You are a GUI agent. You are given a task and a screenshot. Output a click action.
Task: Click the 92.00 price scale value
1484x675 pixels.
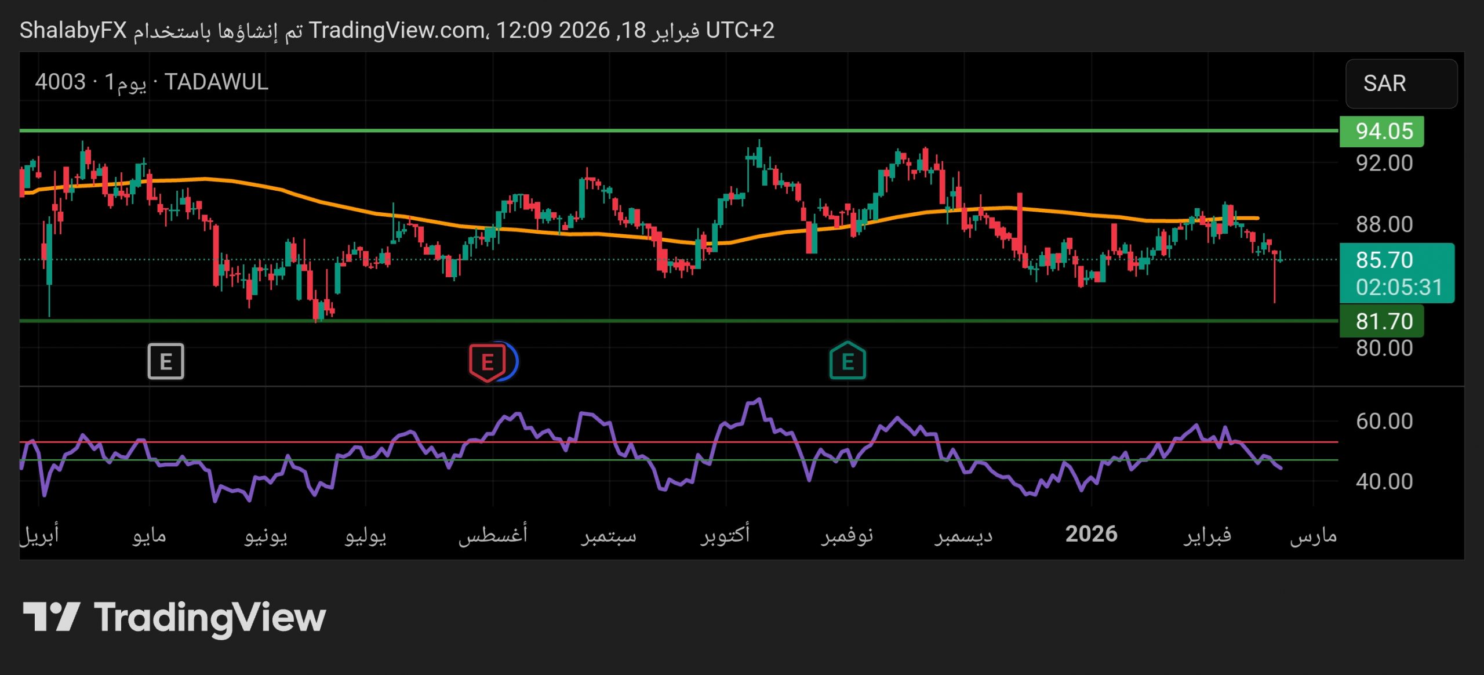pos(1384,164)
